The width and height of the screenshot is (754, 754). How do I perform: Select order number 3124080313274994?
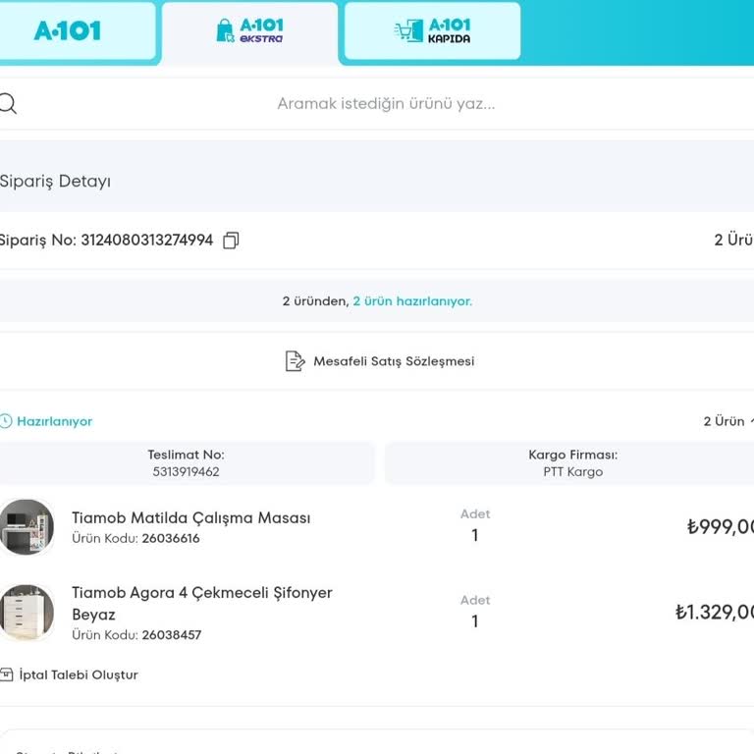pos(146,240)
